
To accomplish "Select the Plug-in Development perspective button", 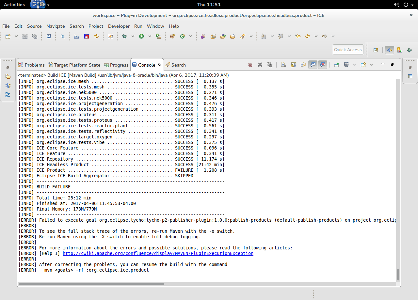I will (x=389, y=50).
